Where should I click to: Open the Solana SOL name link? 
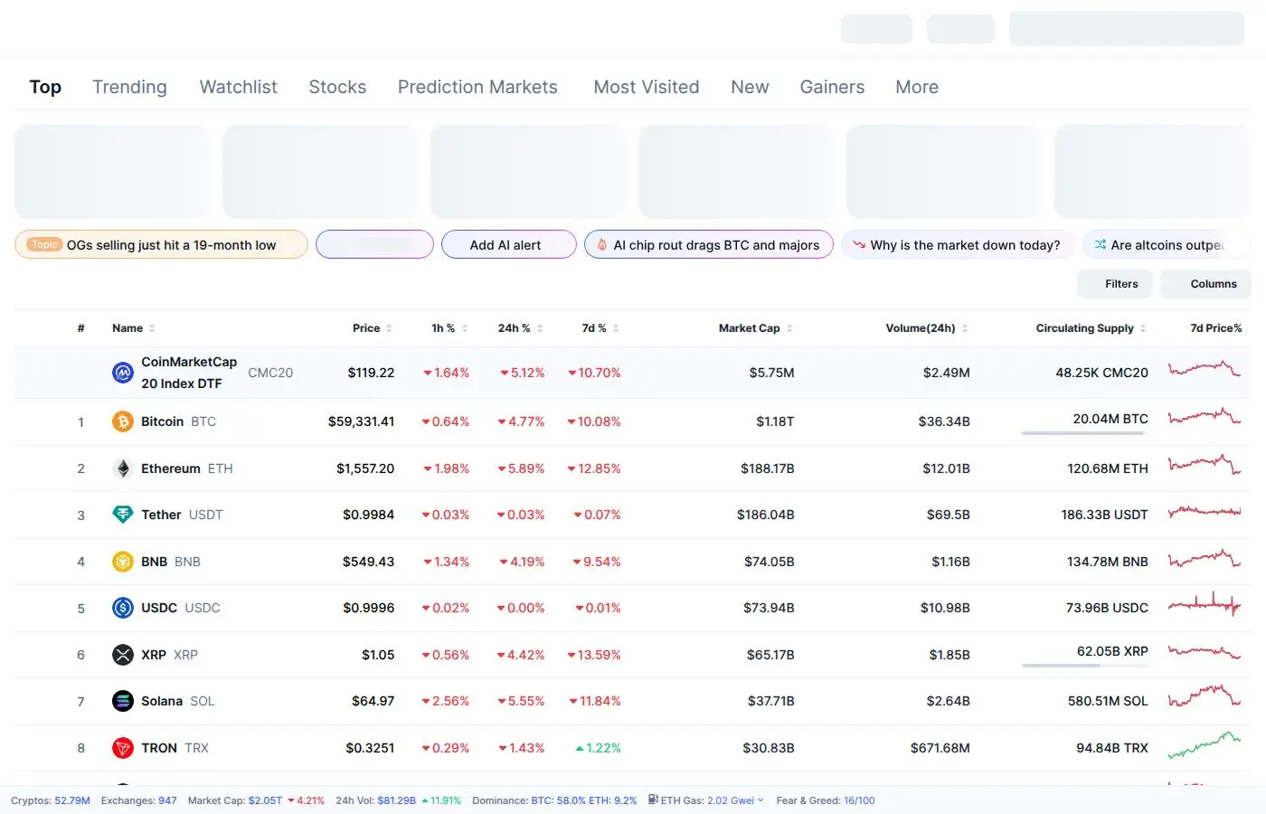[177, 701]
